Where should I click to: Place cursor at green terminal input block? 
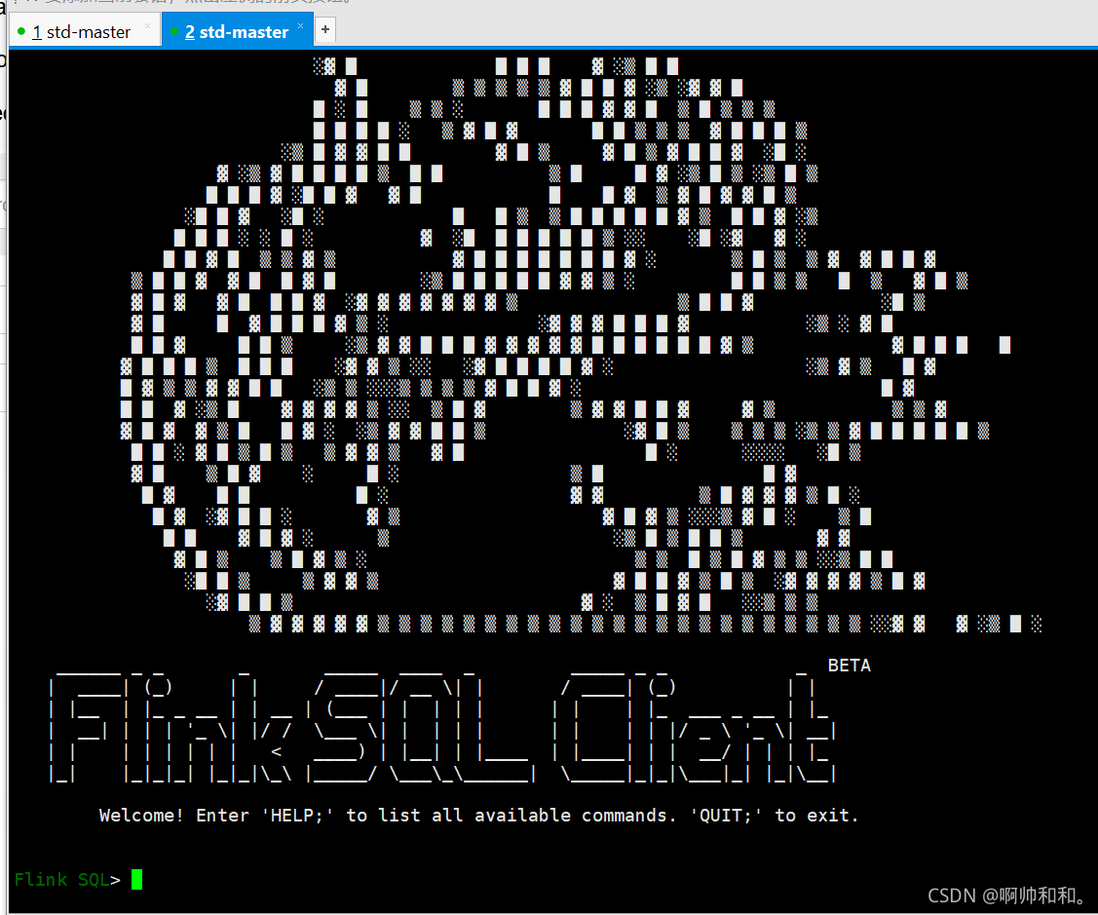point(136,879)
